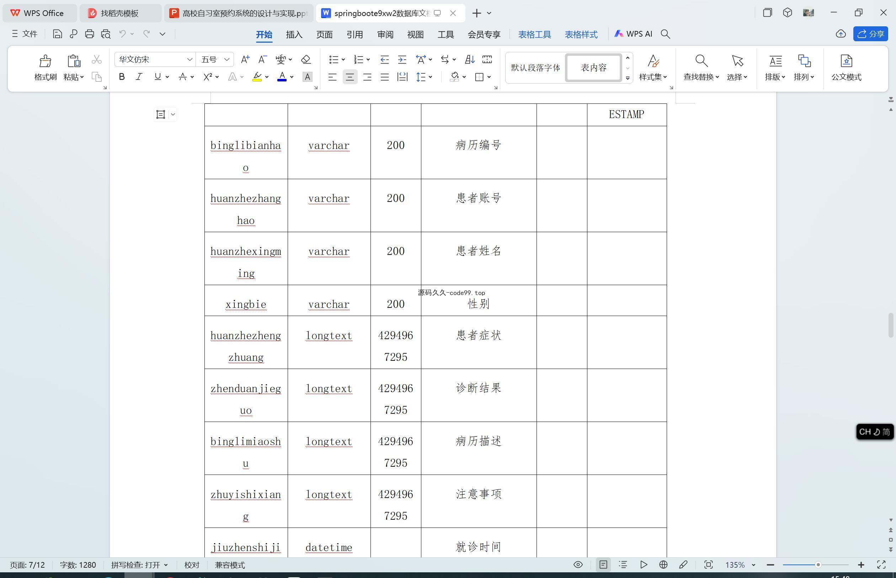
Task: Click the search icon next to WPS AI
Action: (x=666, y=34)
